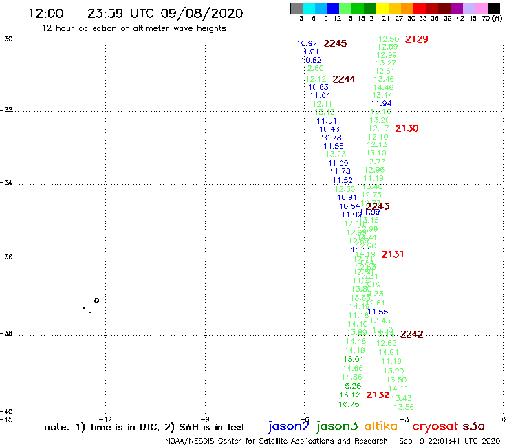509x447 pixels.
Task: Click the 10.78 wave height reading
Action: point(332,138)
